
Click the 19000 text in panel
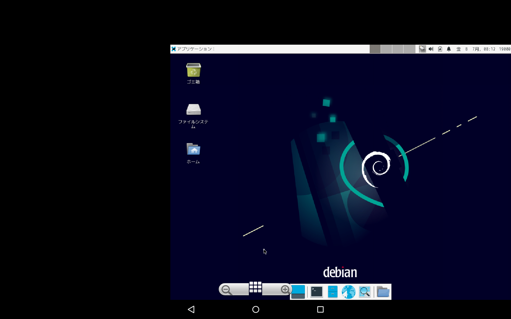coord(505,49)
